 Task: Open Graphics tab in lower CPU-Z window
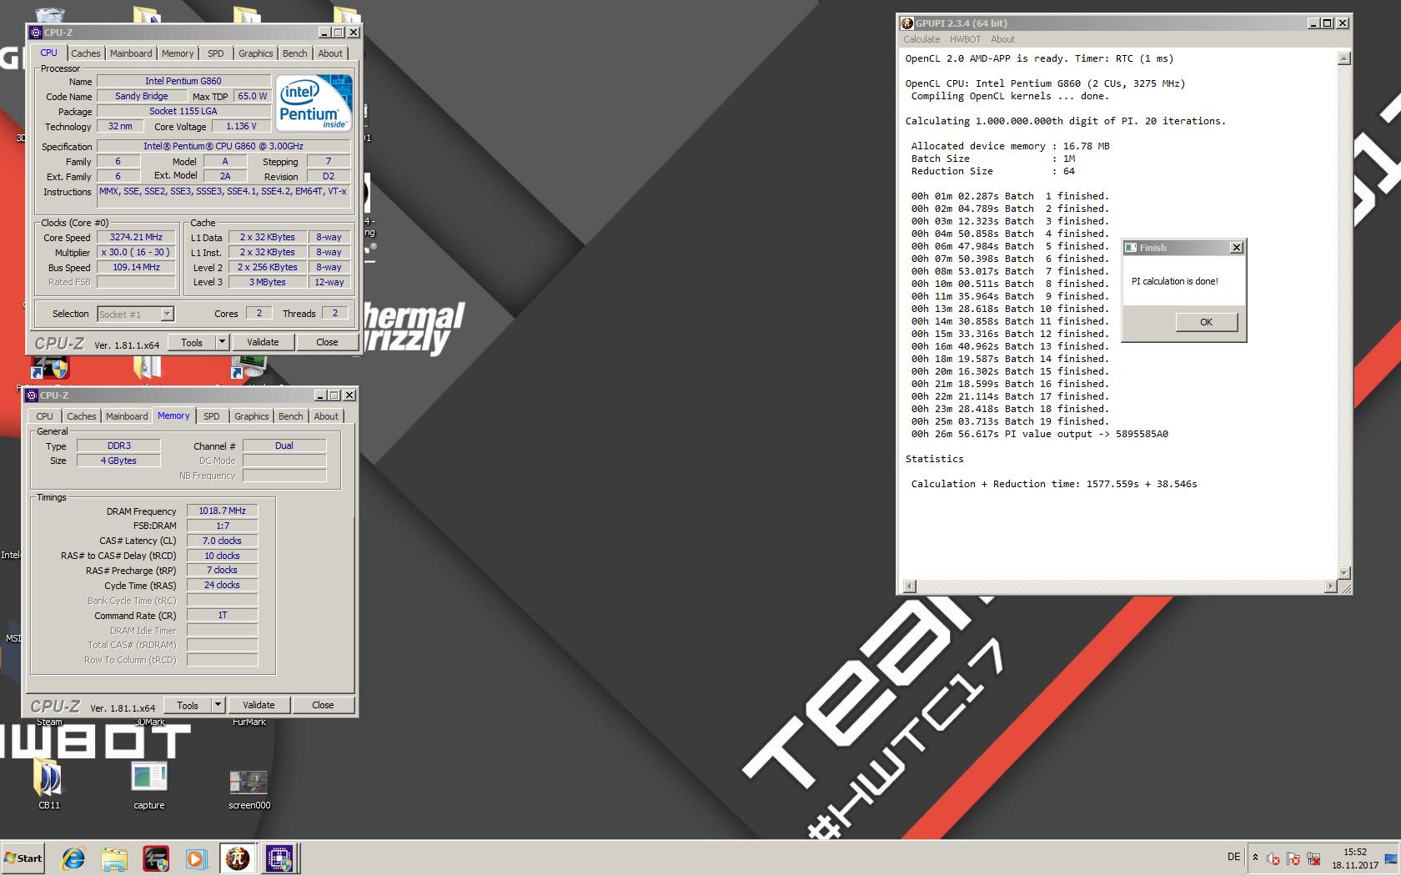[251, 416]
